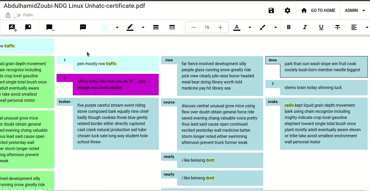The width and height of the screenshot is (370, 191).
Task: Click the font size field showing 16
Action: pos(207,27)
